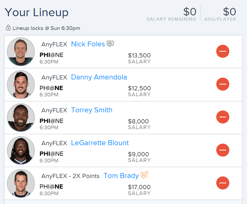Open Tom Brady player name link
The image size is (247, 204).
tap(121, 176)
